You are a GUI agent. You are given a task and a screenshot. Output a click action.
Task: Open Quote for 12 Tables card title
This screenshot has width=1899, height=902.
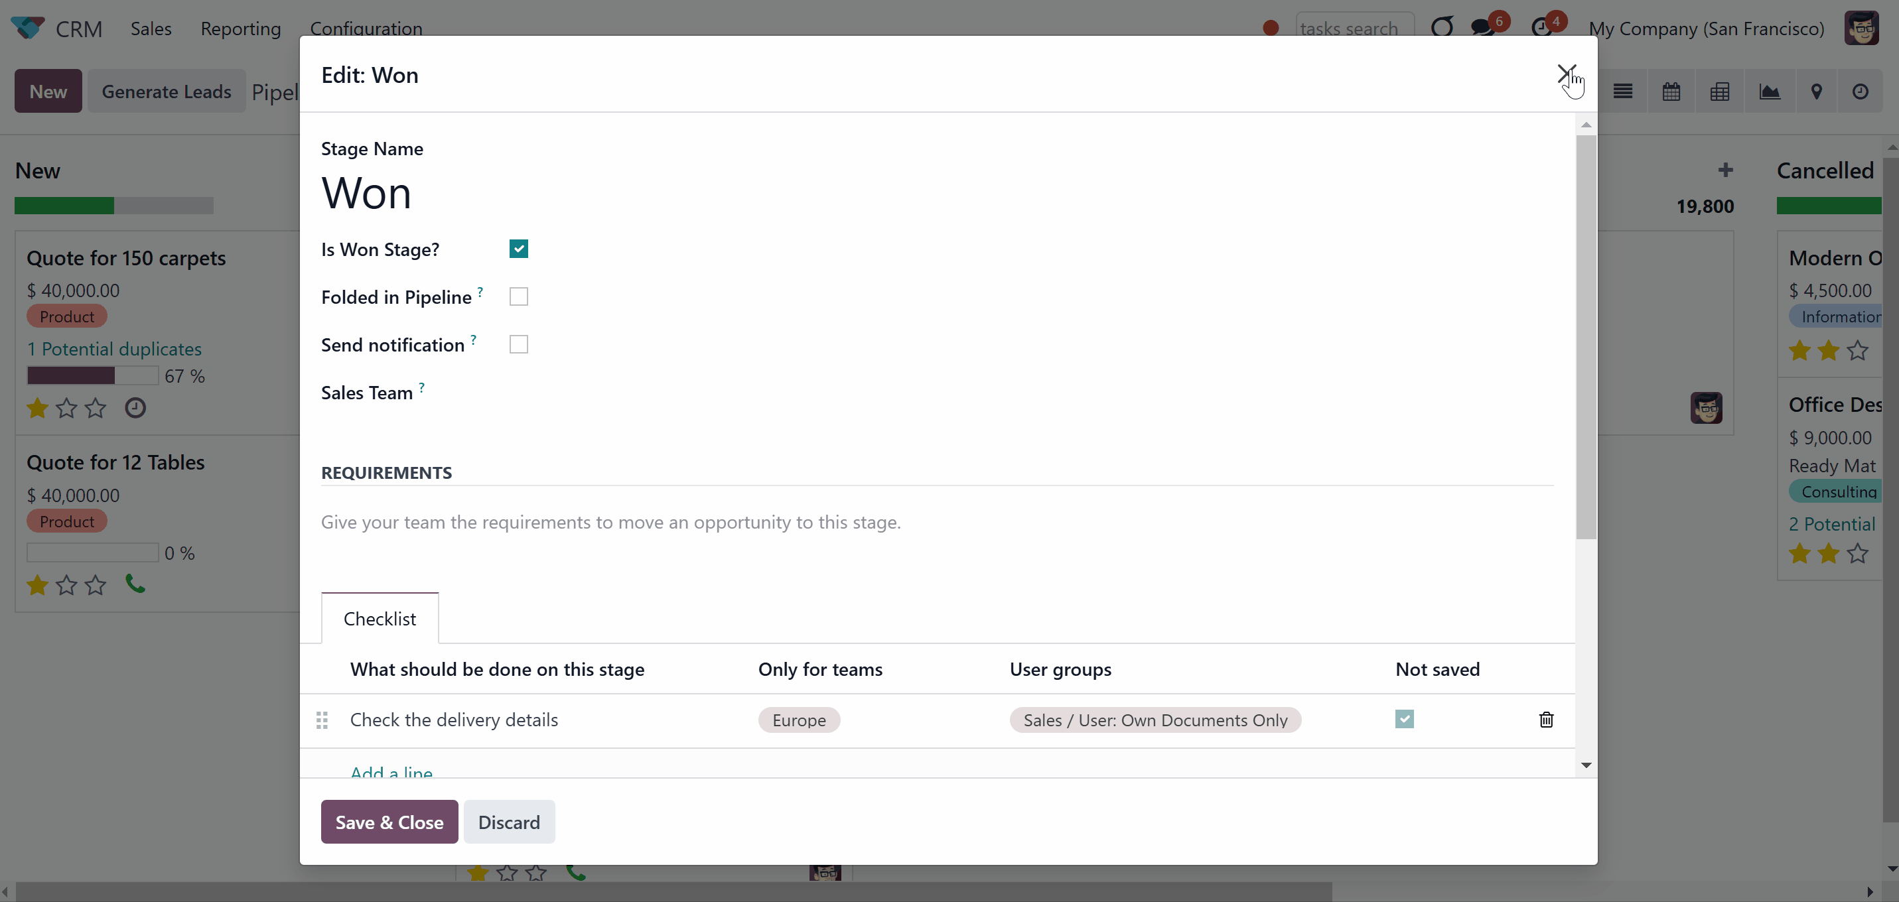[115, 462]
